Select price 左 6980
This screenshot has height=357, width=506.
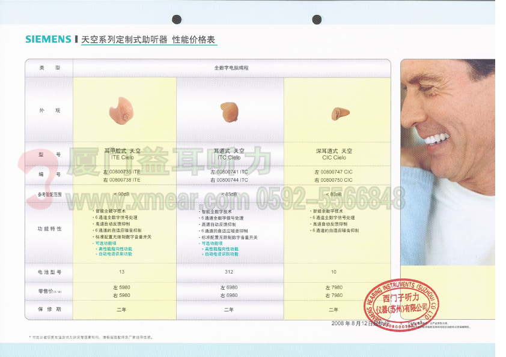pos(229,287)
